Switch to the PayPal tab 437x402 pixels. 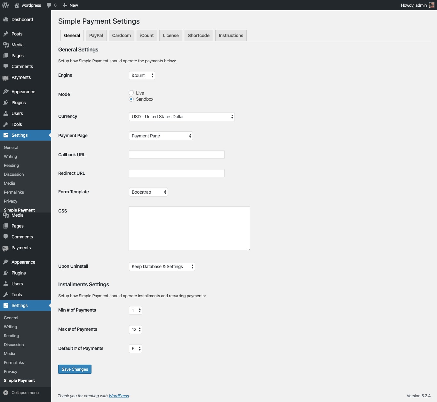click(96, 35)
